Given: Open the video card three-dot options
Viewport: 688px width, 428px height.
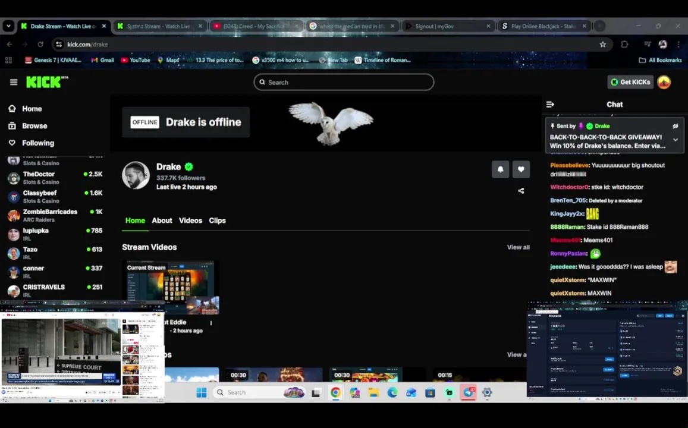Looking at the screenshot, I should [x=211, y=323].
